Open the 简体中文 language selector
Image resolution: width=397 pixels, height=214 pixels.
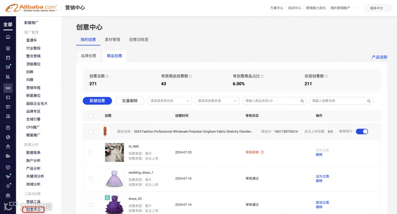click(378, 8)
